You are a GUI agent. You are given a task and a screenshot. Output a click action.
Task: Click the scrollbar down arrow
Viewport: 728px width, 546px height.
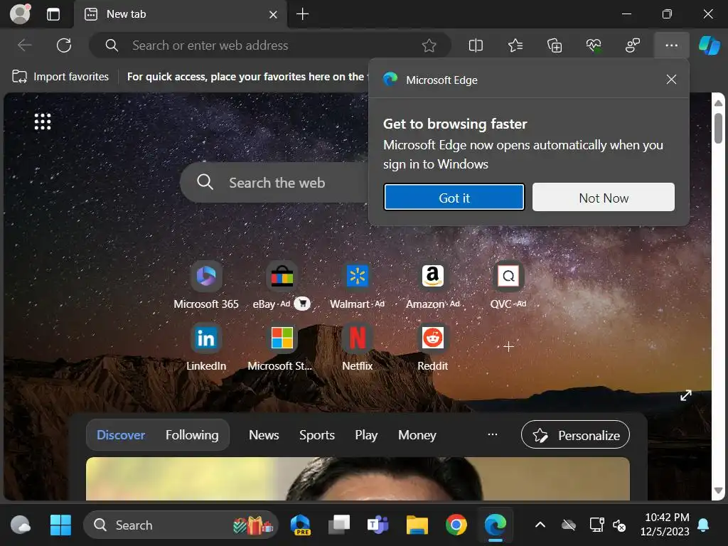[718, 491]
